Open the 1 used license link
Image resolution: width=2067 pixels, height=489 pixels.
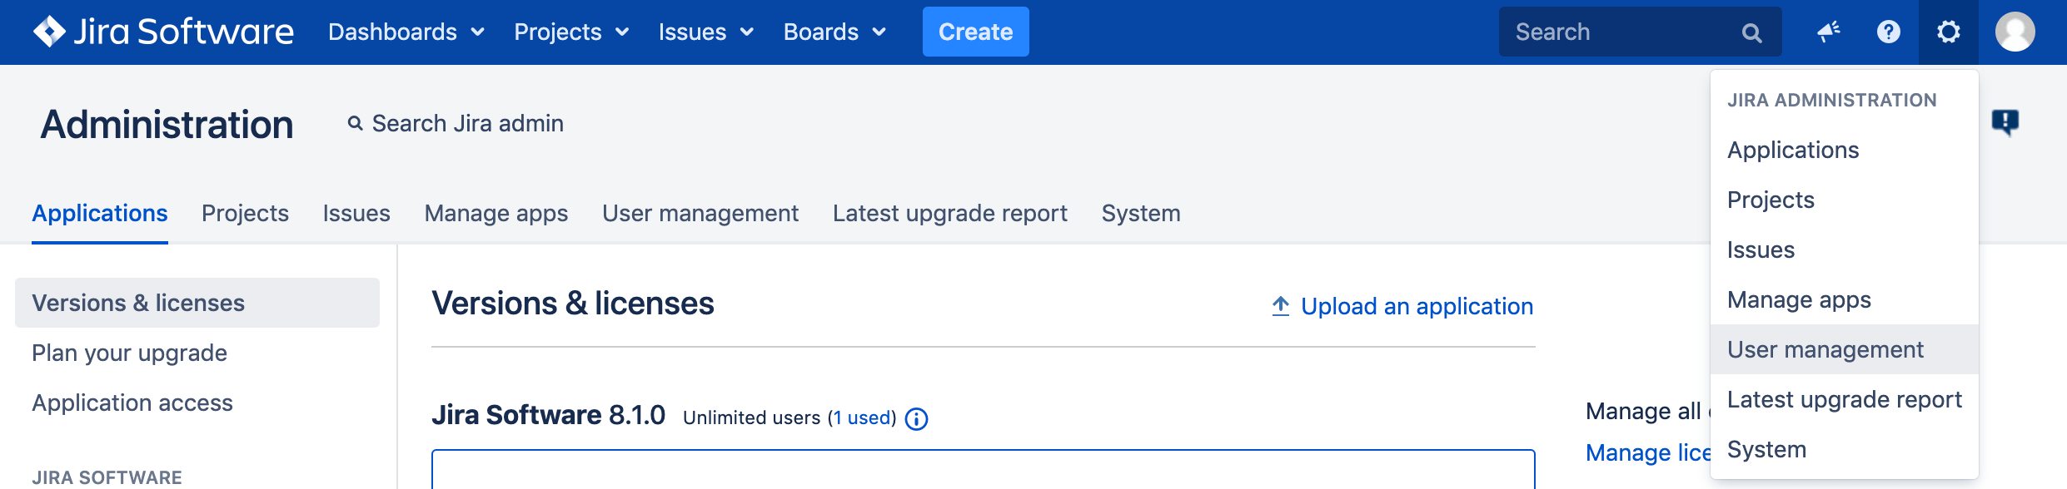tap(860, 418)
